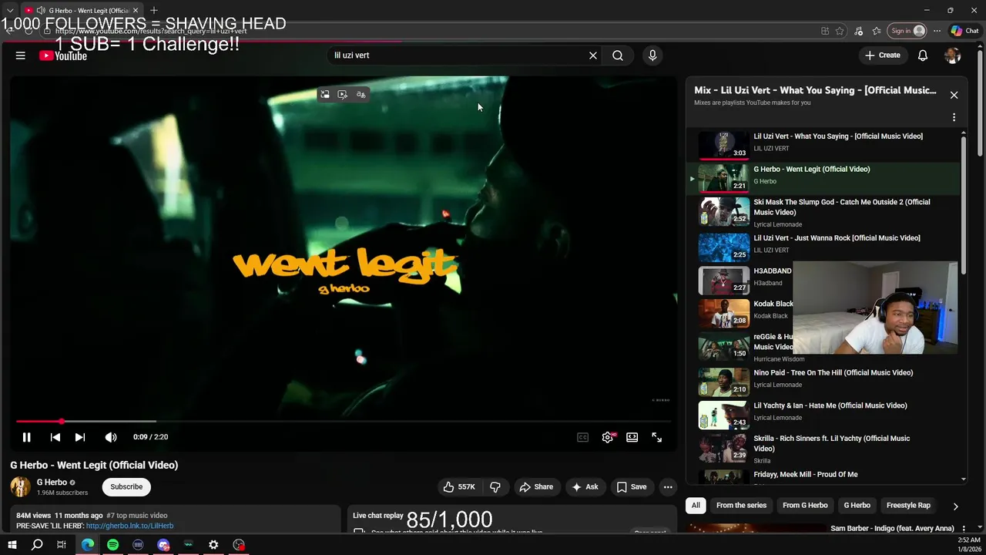Open Windows taskbar search

[37, 545]
